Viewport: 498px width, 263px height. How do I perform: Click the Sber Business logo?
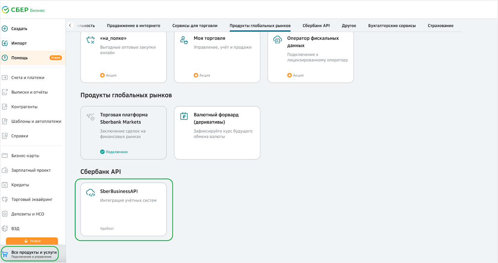coord(23,10)
